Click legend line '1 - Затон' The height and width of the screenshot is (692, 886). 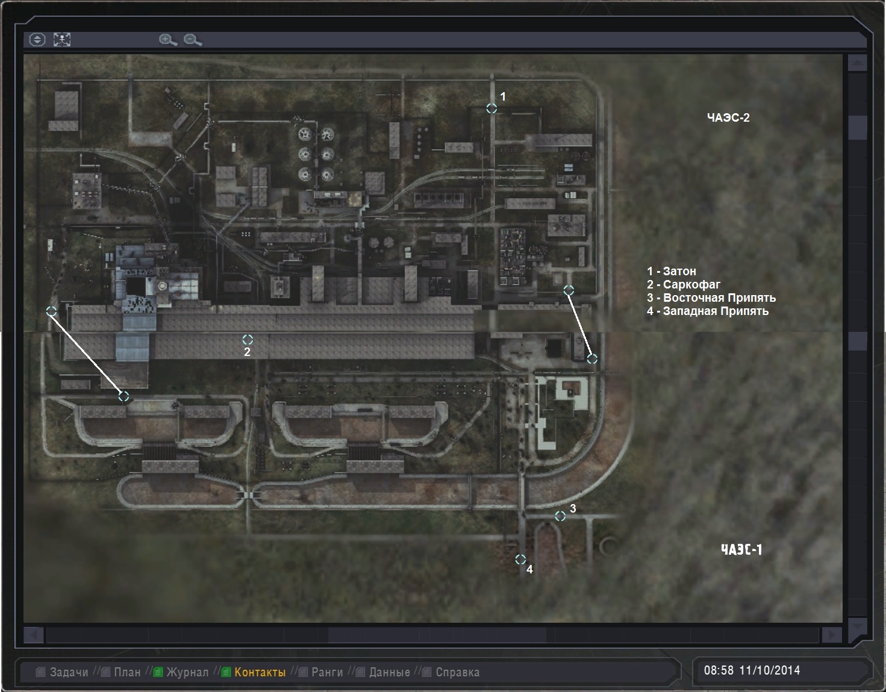[672, 271]
